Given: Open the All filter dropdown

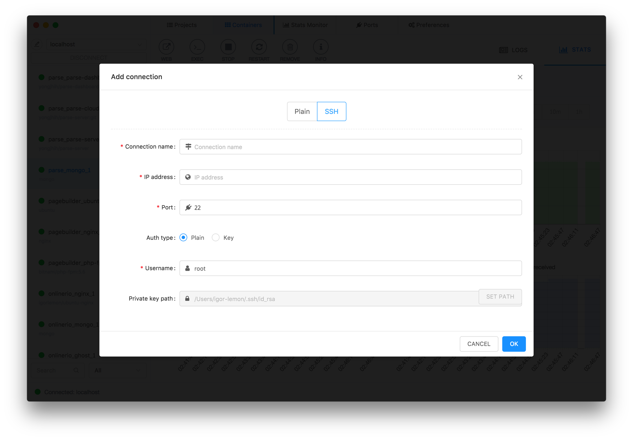Looking at the screenshot, I should click(117, 370).
